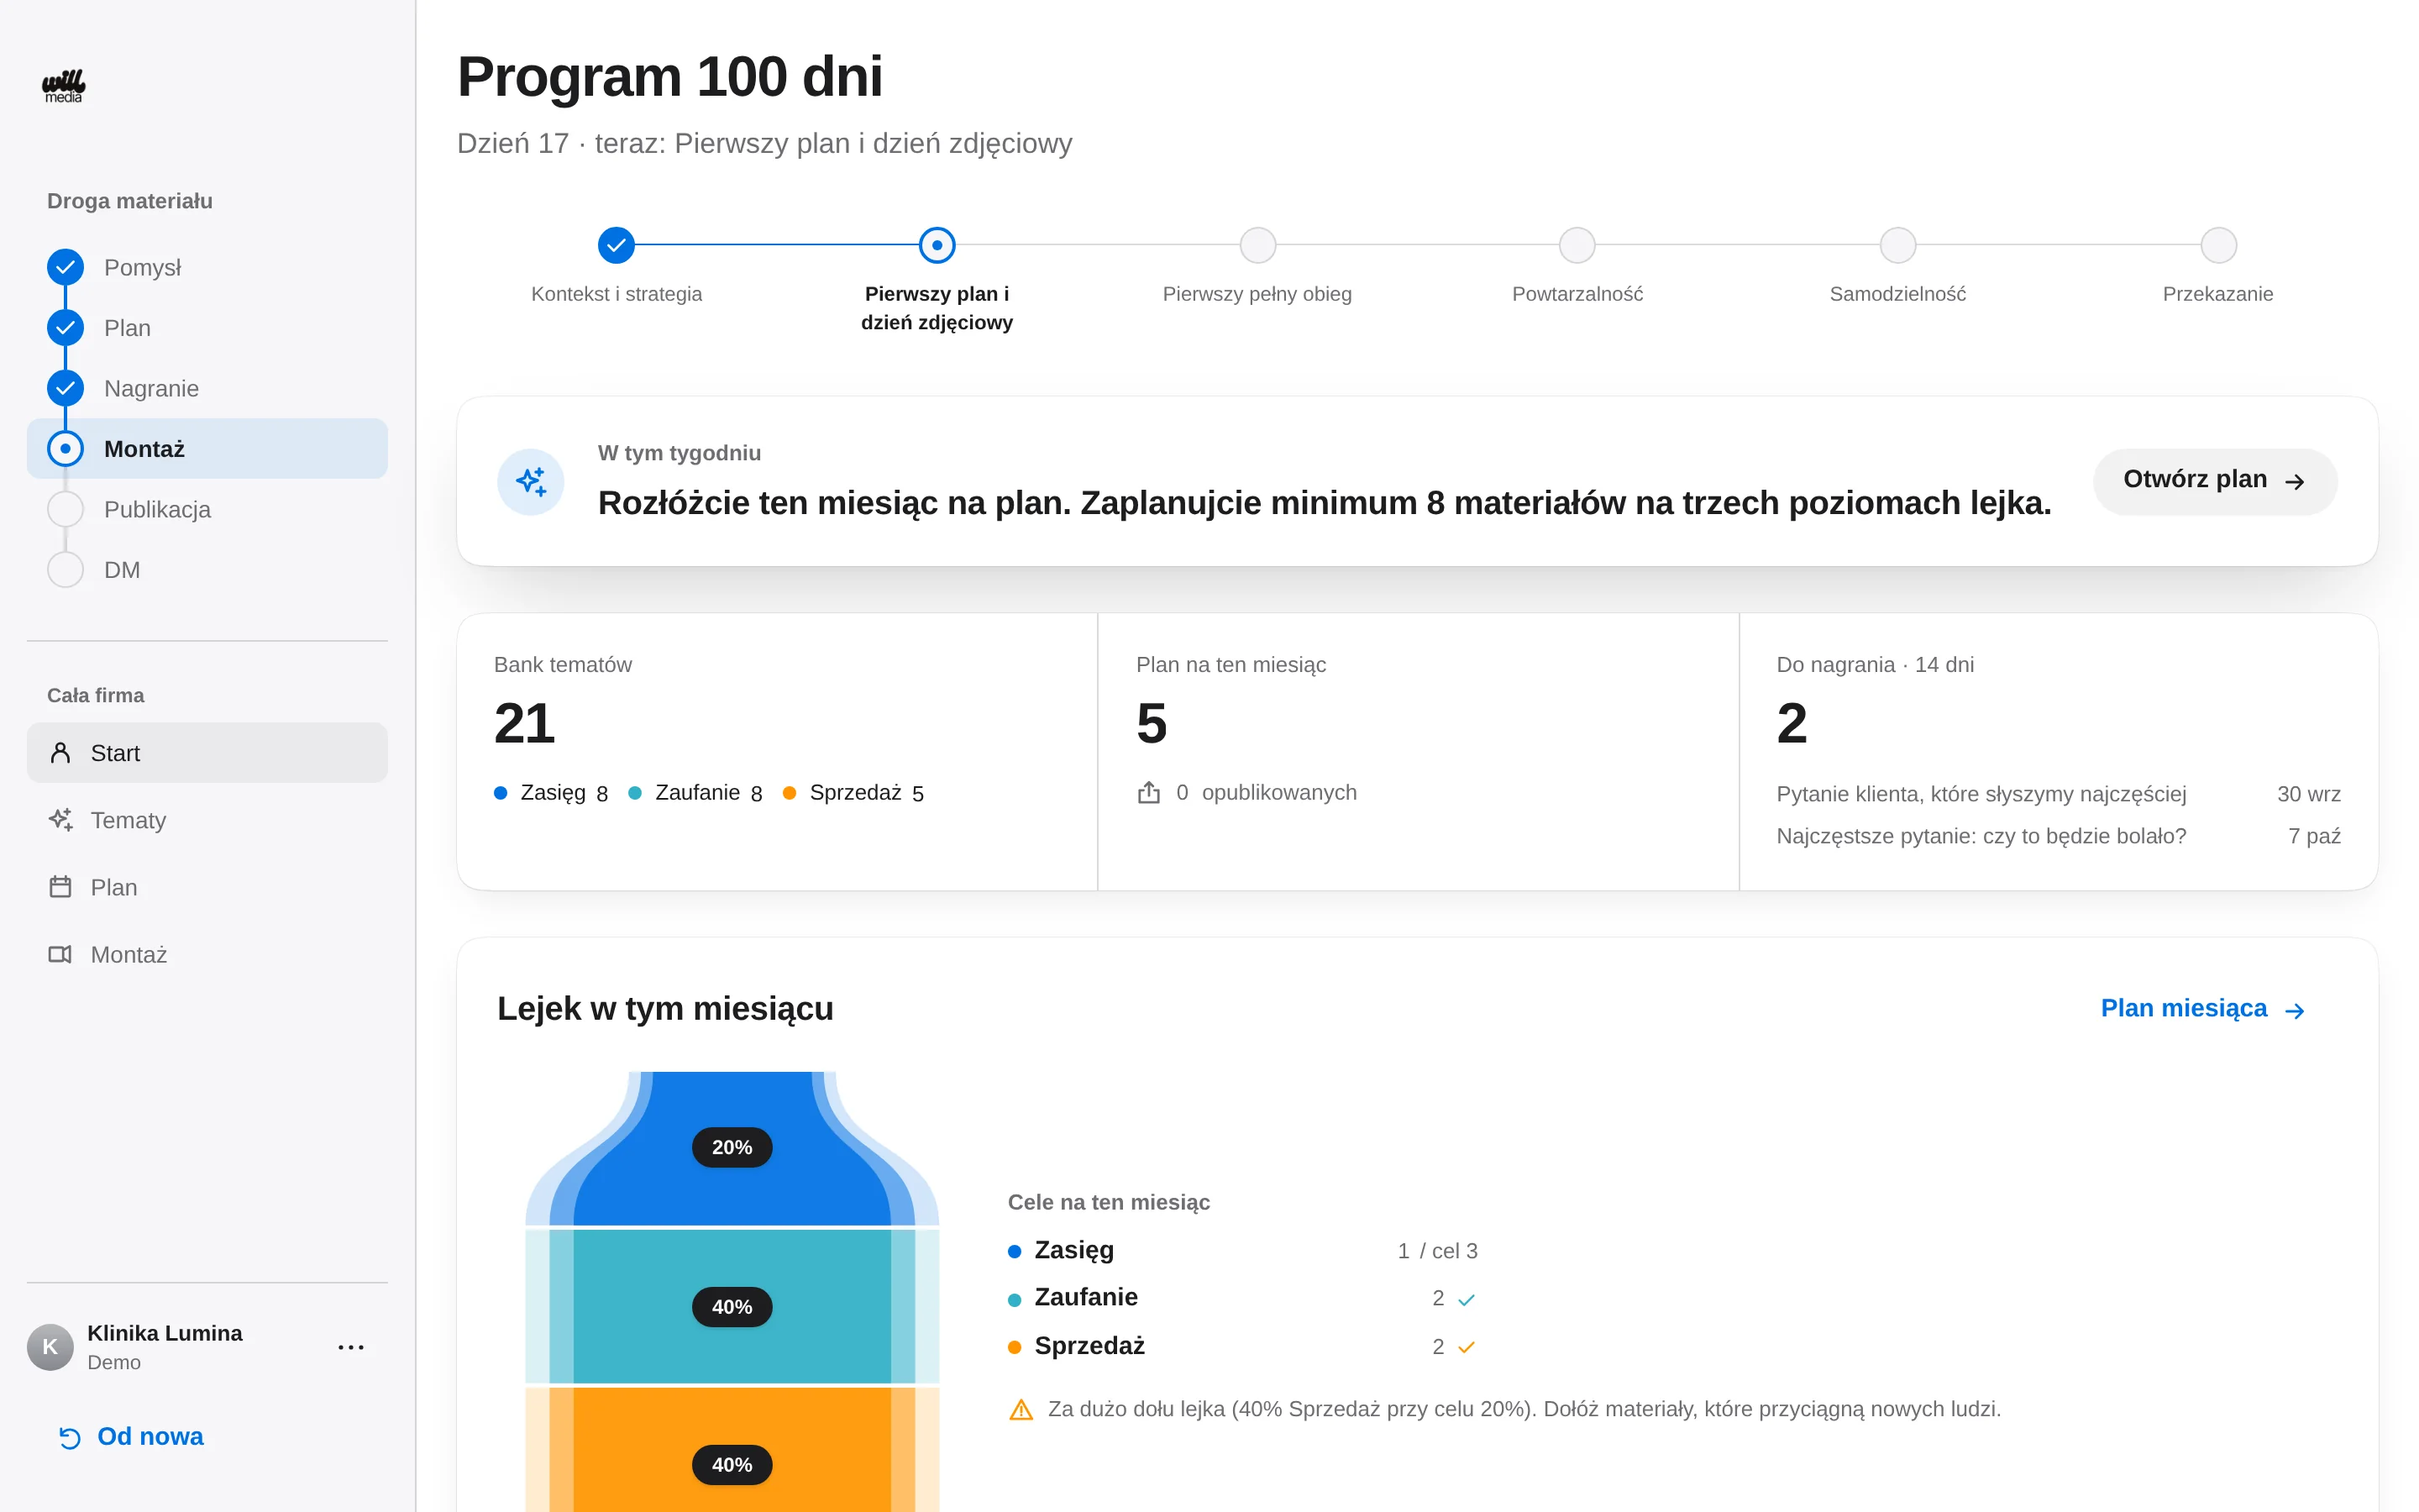2419x1512 pixels.
Task: Open 'Pytanie klienta, które słyszymy najczęściej' item
Action: (x=2058, y=794)
